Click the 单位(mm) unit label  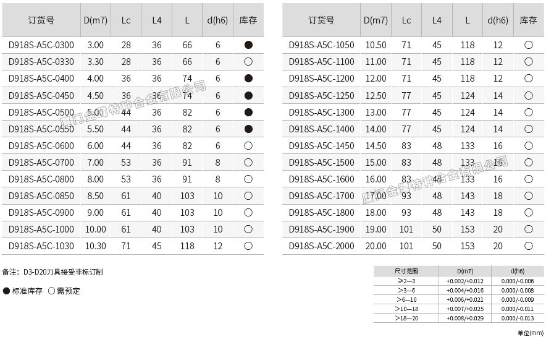tap(531, 333)
